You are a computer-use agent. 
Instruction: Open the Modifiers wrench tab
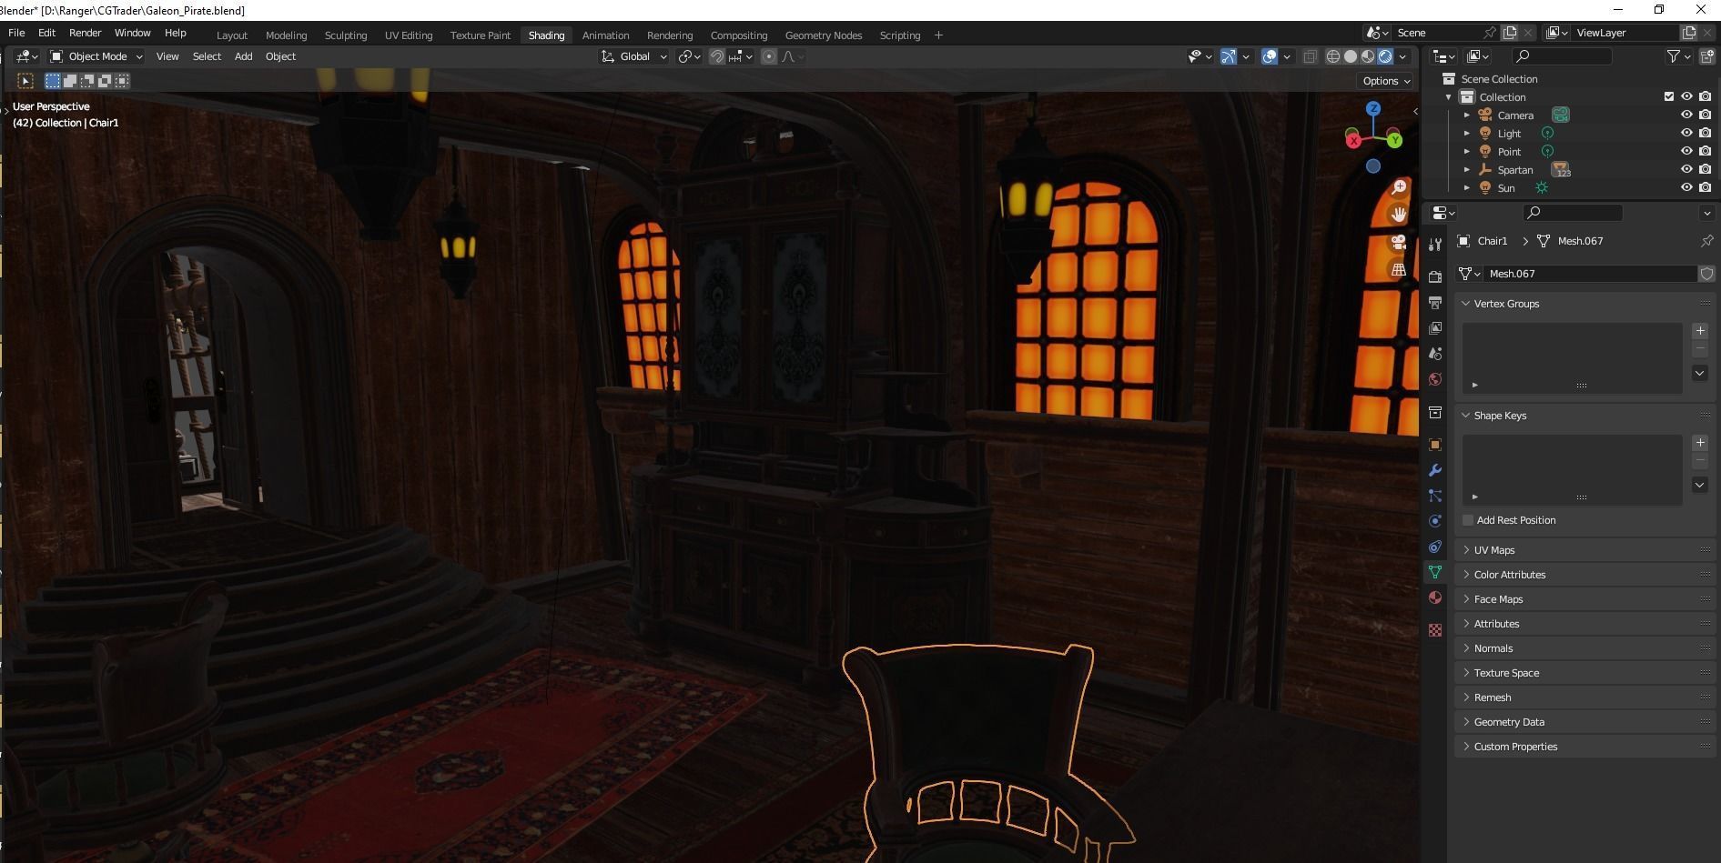[1435, 470]
